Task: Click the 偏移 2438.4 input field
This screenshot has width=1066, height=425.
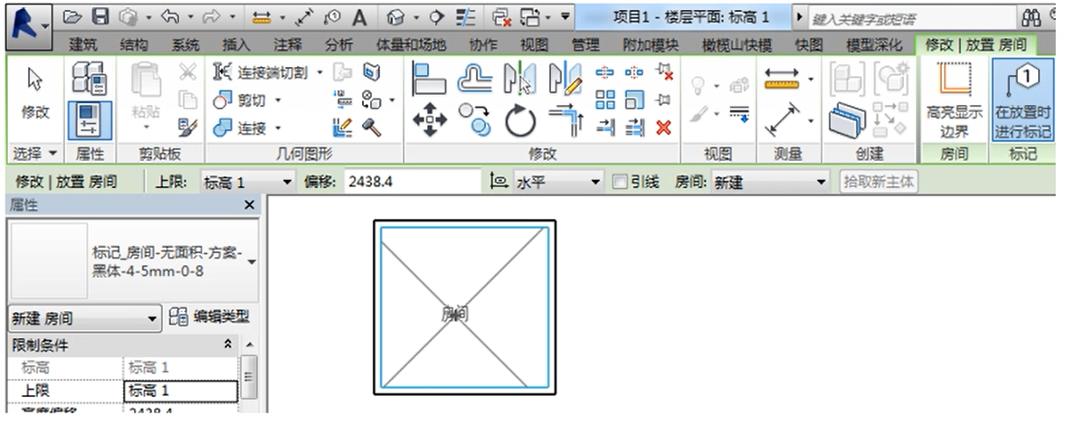Action: click(x=412, y=182)
